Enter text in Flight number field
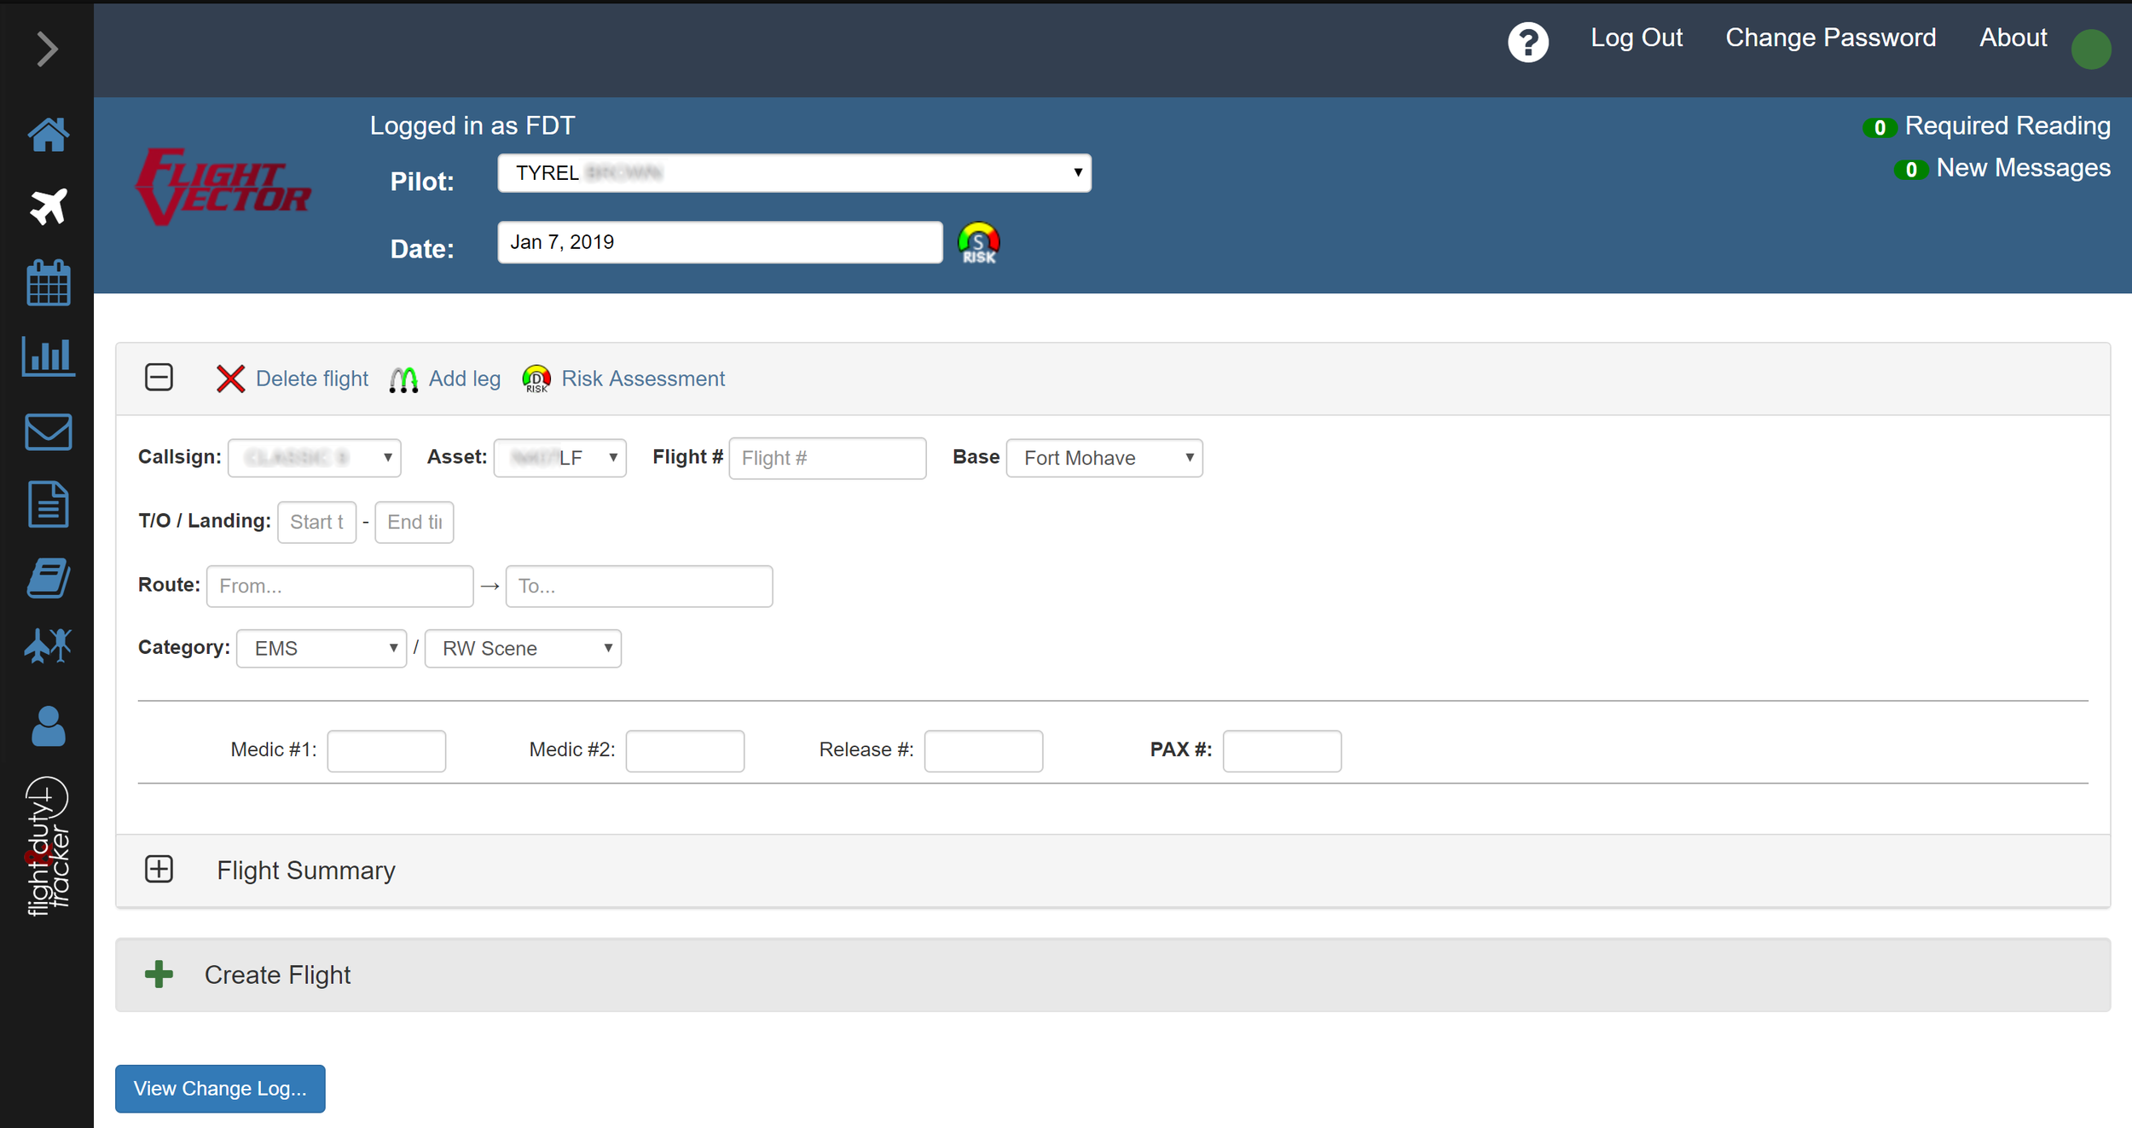The image size is (2132, 1128). (x=825, y=457)
